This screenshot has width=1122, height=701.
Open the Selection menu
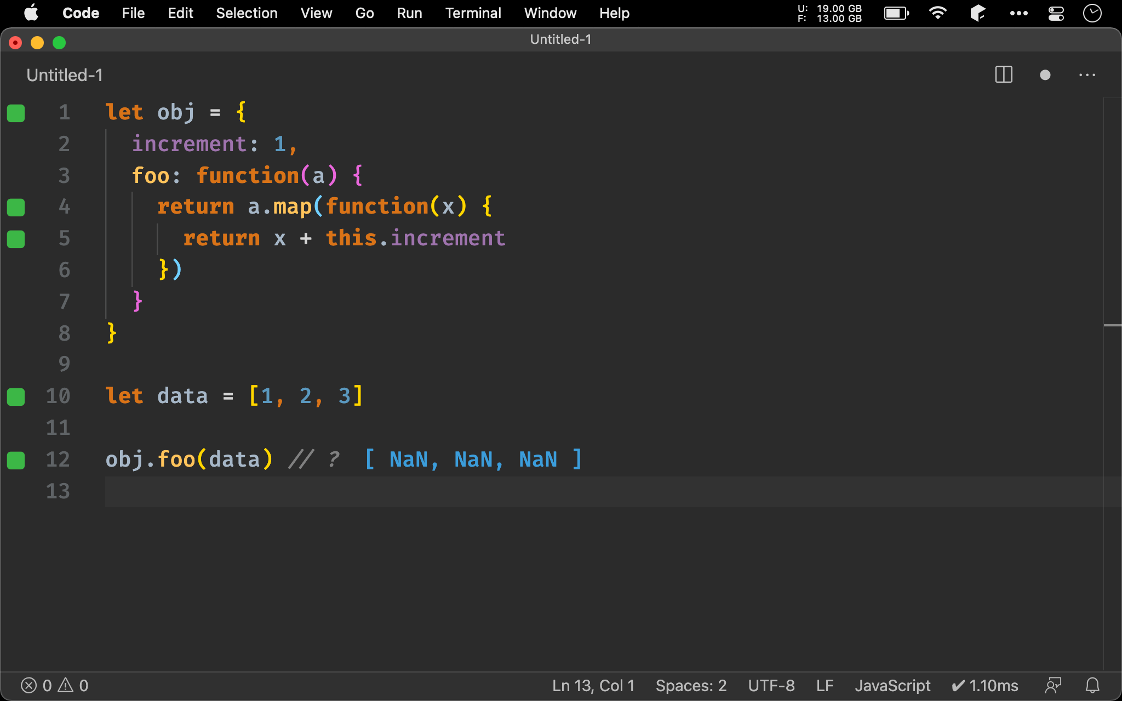(247, 13)
